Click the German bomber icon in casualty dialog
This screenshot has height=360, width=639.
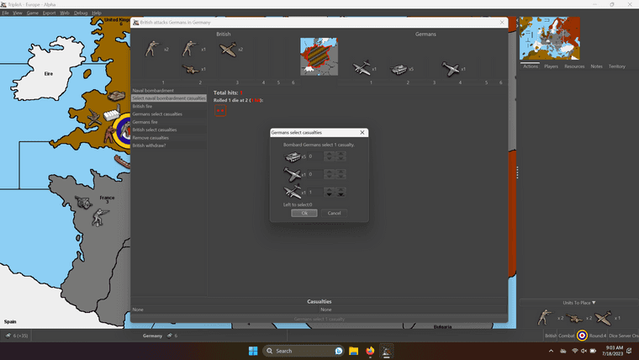pyautogui.click(x=292, y=193)
